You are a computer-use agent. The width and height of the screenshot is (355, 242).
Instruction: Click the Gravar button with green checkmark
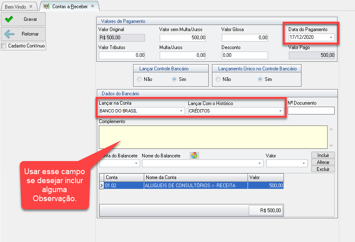pyautogui.click(x=23, y=19)
